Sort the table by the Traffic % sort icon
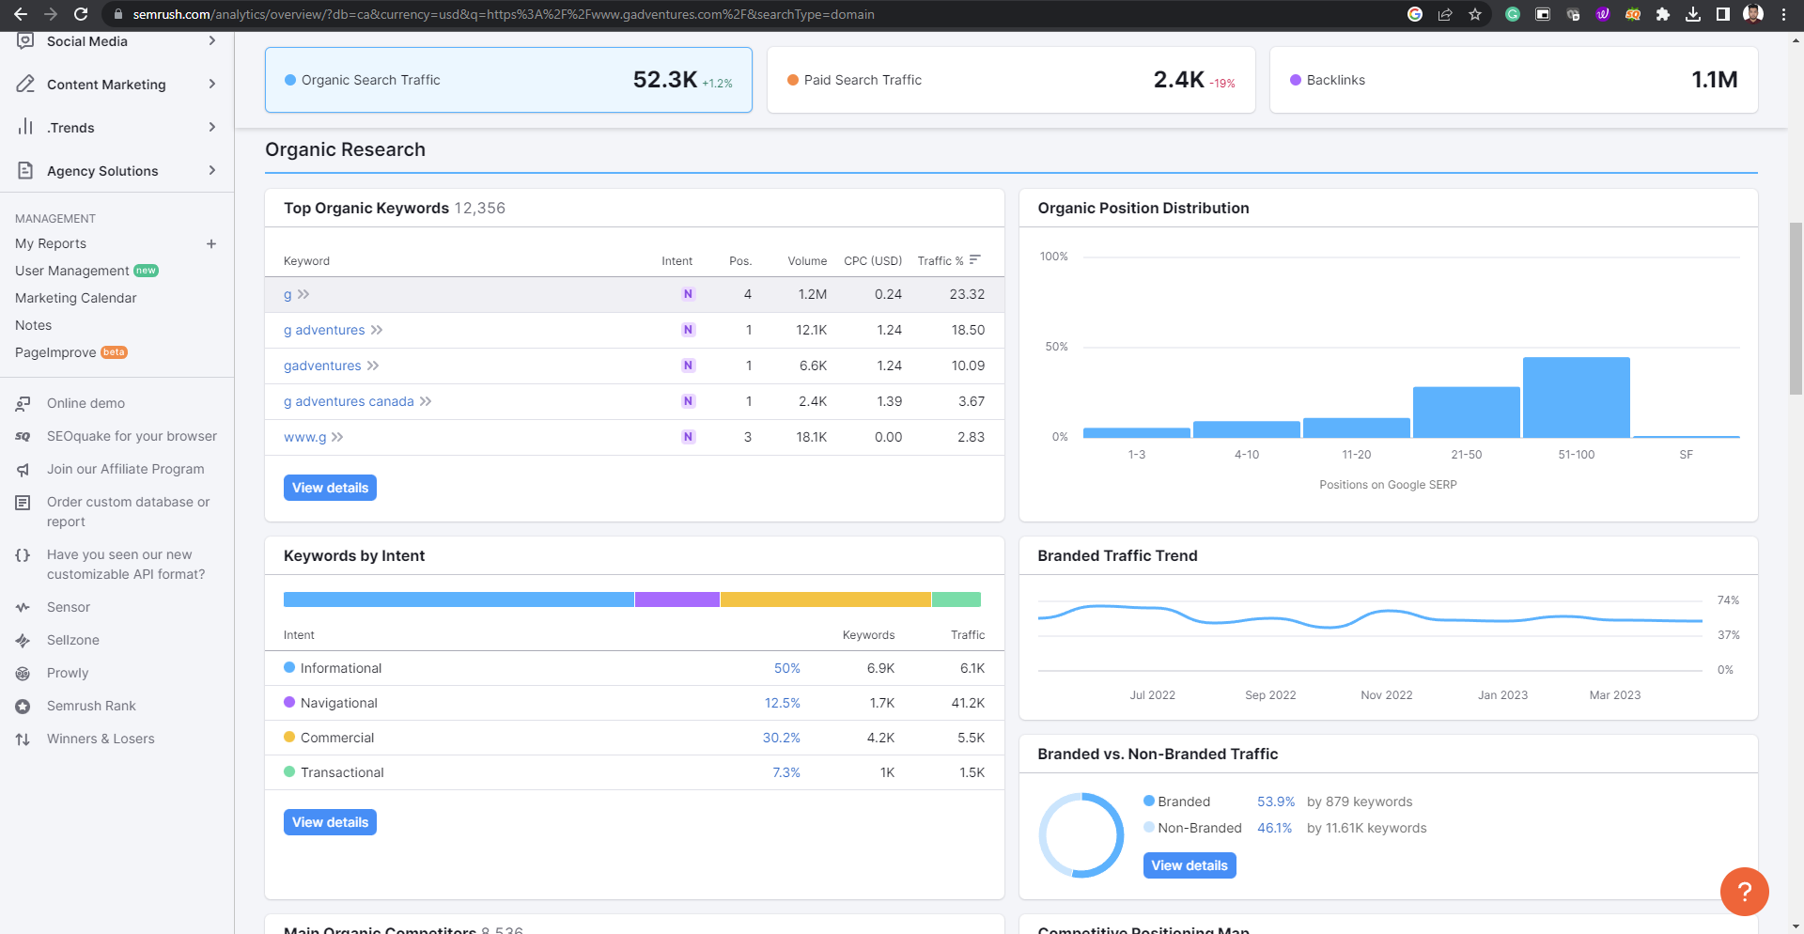 tap(975, 259)
